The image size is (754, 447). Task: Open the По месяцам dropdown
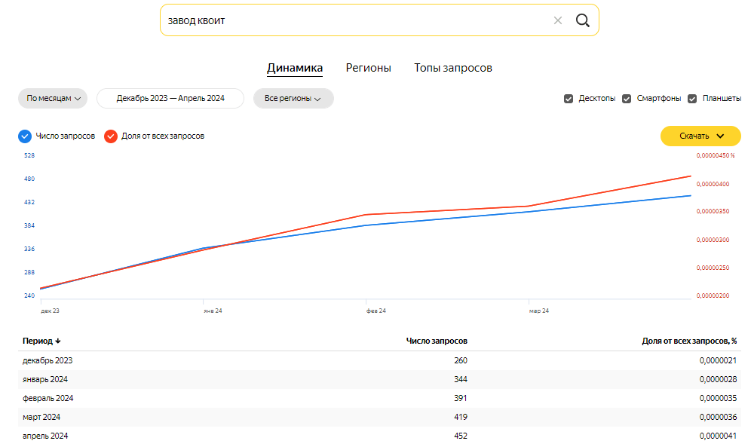coord(53,99)
